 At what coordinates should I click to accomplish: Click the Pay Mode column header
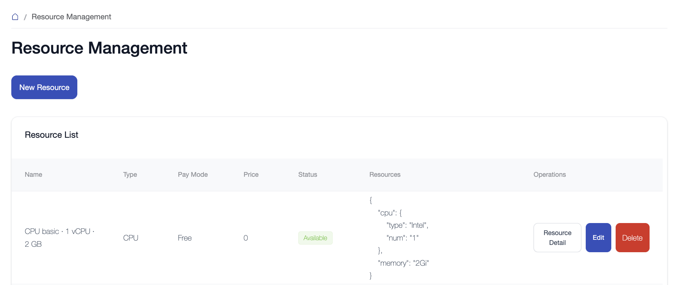pos(193,175)
